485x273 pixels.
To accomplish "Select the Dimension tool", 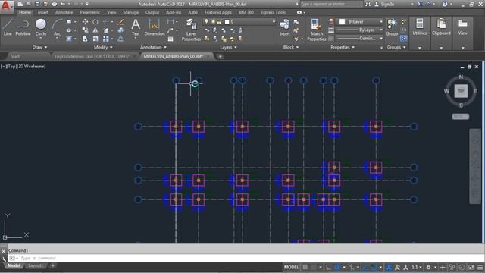I will coord(154,27).
